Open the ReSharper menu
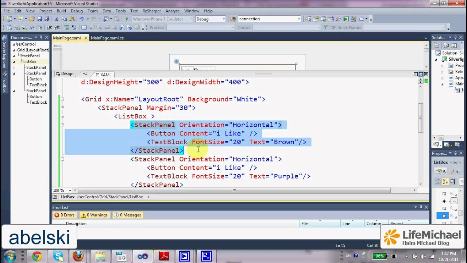Screen dimensions: 467x263 [151, 11]
